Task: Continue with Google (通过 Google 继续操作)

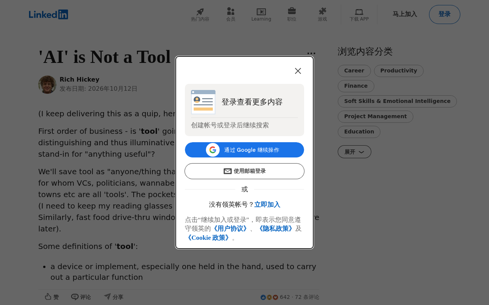Action: point(244,150)
